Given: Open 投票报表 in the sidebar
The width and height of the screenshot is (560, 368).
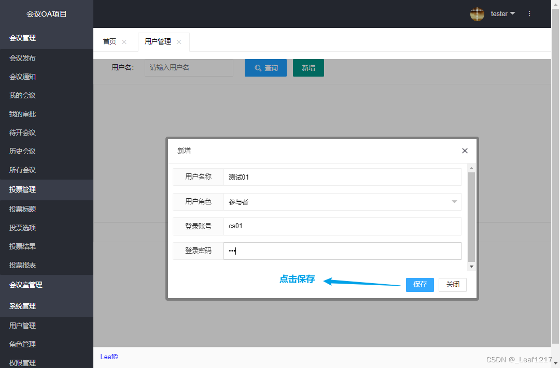Looking at the screenshot, I should coord(47,265).
